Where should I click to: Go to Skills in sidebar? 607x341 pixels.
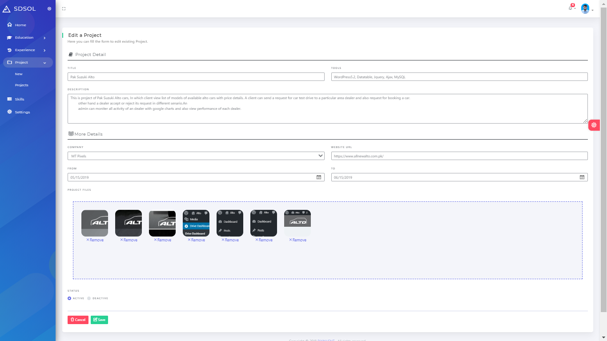(x=20, y=99)
